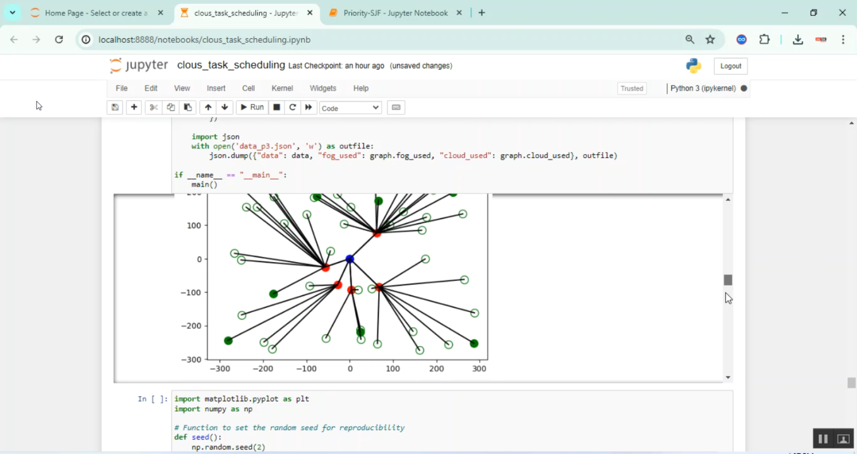
Task: Click the Run button
Action: click(252, 107)
